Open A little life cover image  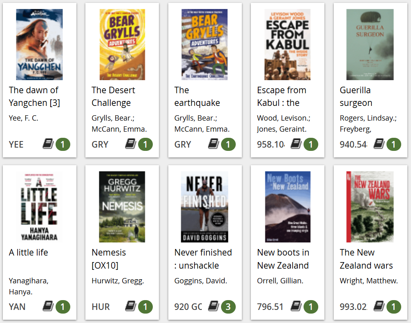click(39, 207)
